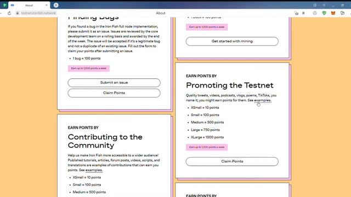This screenshot has height=197, width=351.
Task: Click the About page title in the toolbar
Action: click(161, 13)
